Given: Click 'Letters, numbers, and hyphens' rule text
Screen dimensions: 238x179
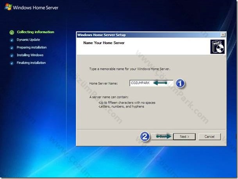Looking at the screenshot, I should [x=121, y=107].
